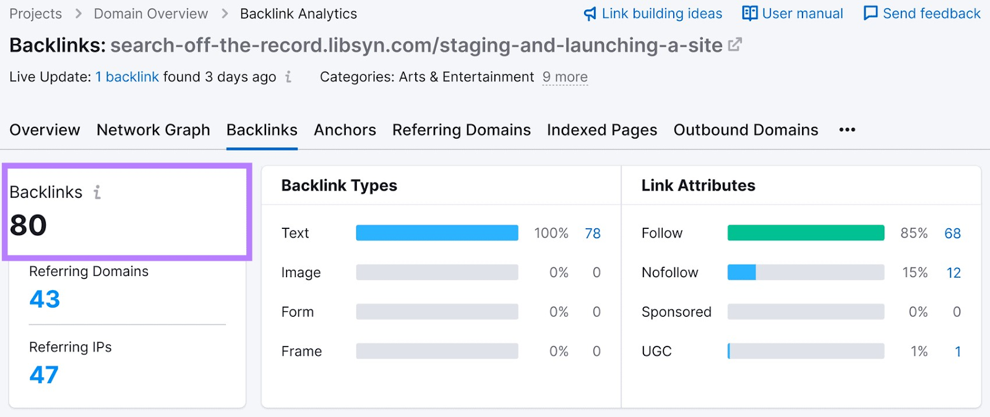Click the blue Text backlink type bar
The image size is (990, 417).
(437, 233)
